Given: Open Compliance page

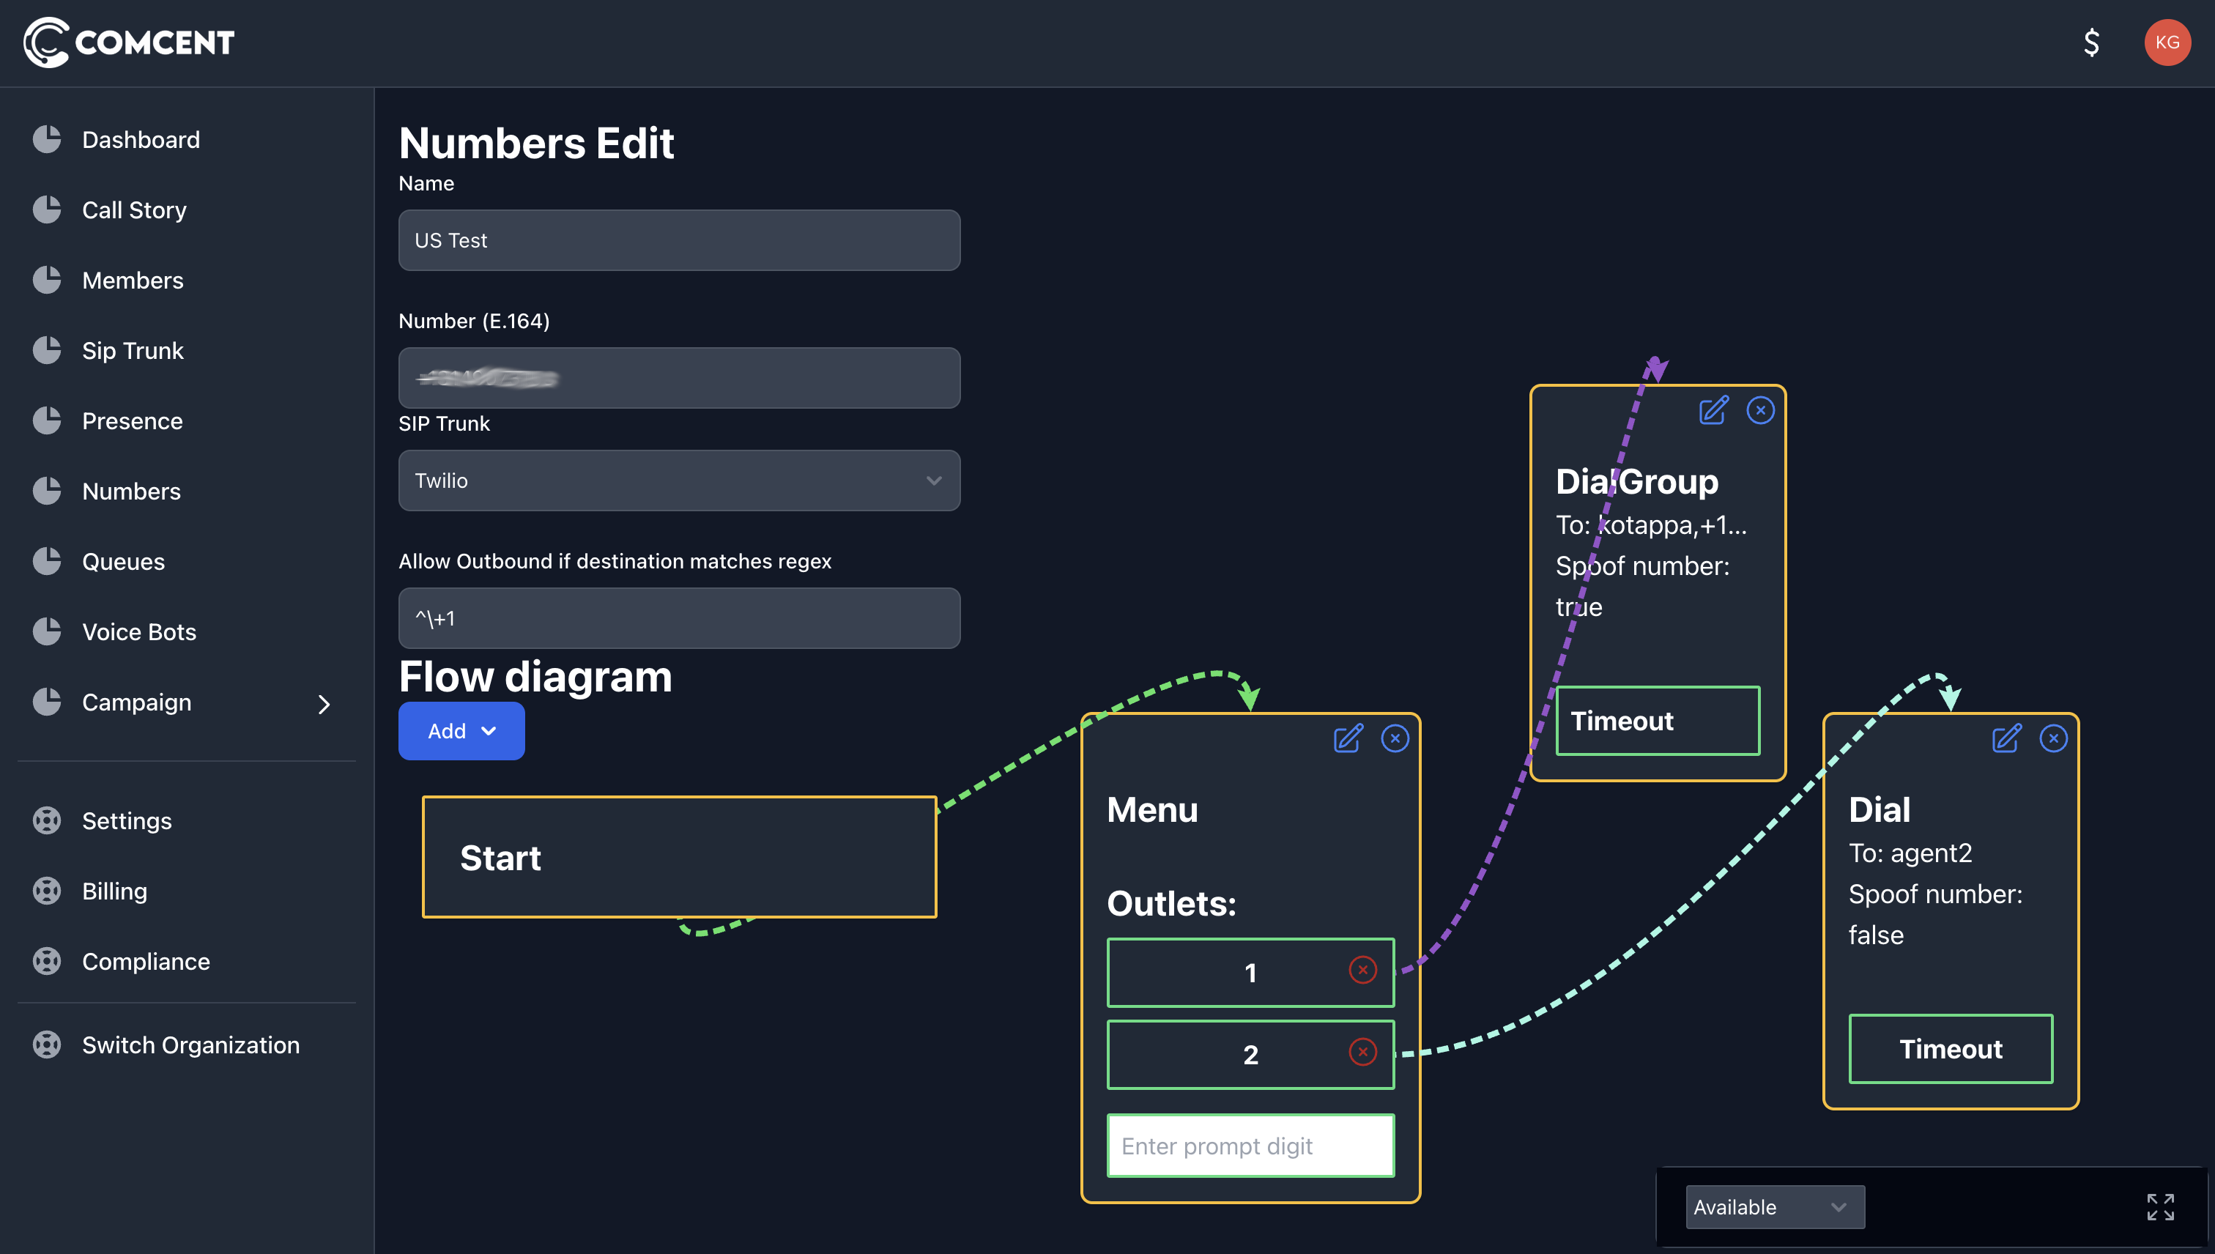Looking at the screenshot, I should pyautogui.click(x=146, y=961).
